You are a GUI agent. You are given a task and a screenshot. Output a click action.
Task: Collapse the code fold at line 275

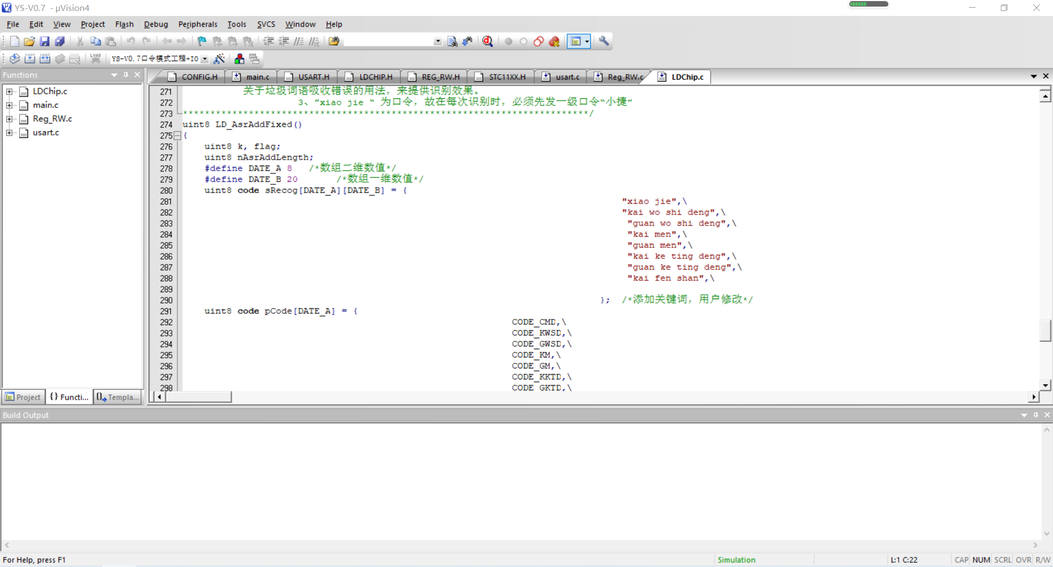point(177,136)
